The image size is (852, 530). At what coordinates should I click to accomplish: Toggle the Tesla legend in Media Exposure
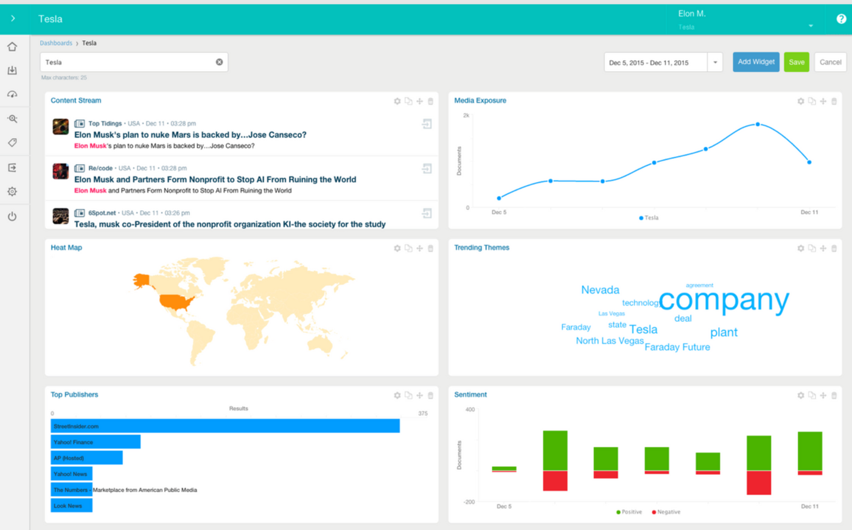pyautogui.click(x=649, y=218)
